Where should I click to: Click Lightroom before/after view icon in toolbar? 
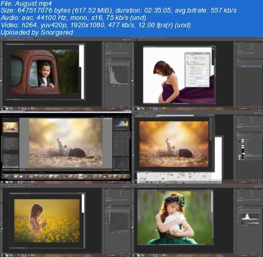23,170
